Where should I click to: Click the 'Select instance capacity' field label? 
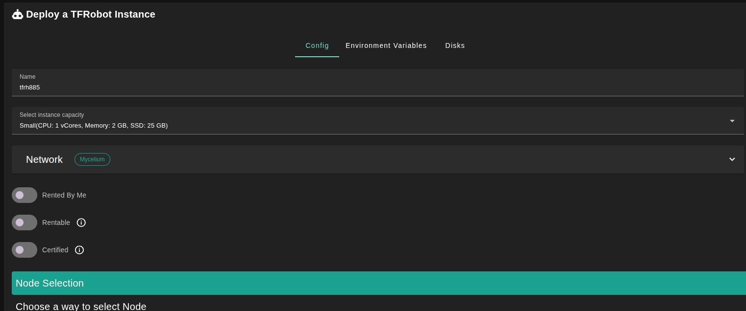coord(51,115)
